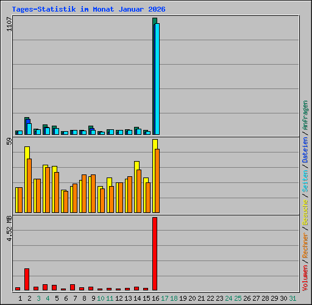This screenshot has height=305, width=312.
Task: Click the red volume bar for day 2
Action: coord(27,279)
